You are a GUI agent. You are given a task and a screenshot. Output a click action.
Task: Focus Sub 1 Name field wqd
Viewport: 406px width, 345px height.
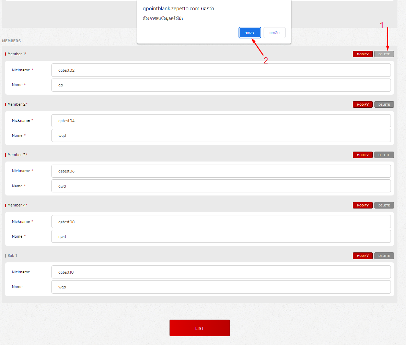click(221, 287)
